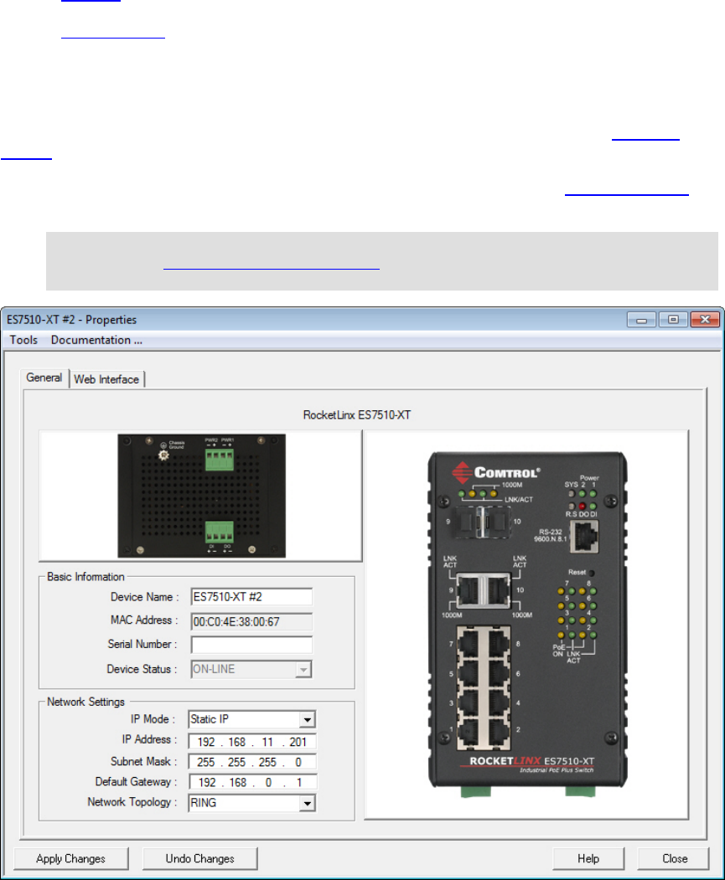Switch to the Web Interface tab
Image resolution: width=725 pixels, height=880 pixels.
(x=106, y=379)
